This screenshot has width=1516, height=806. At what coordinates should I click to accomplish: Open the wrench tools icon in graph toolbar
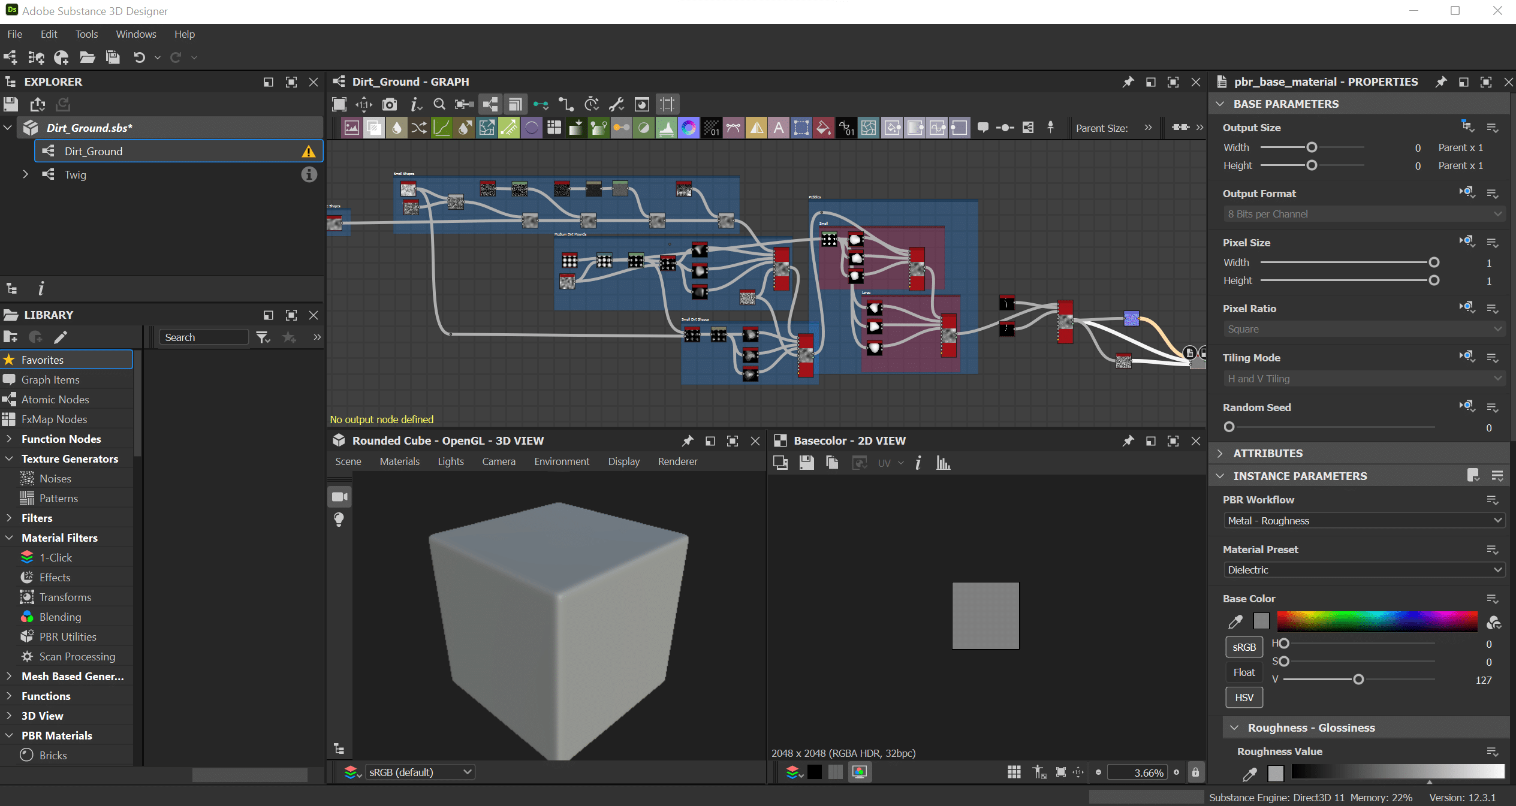pyautogui.click(x=616, y=104)
